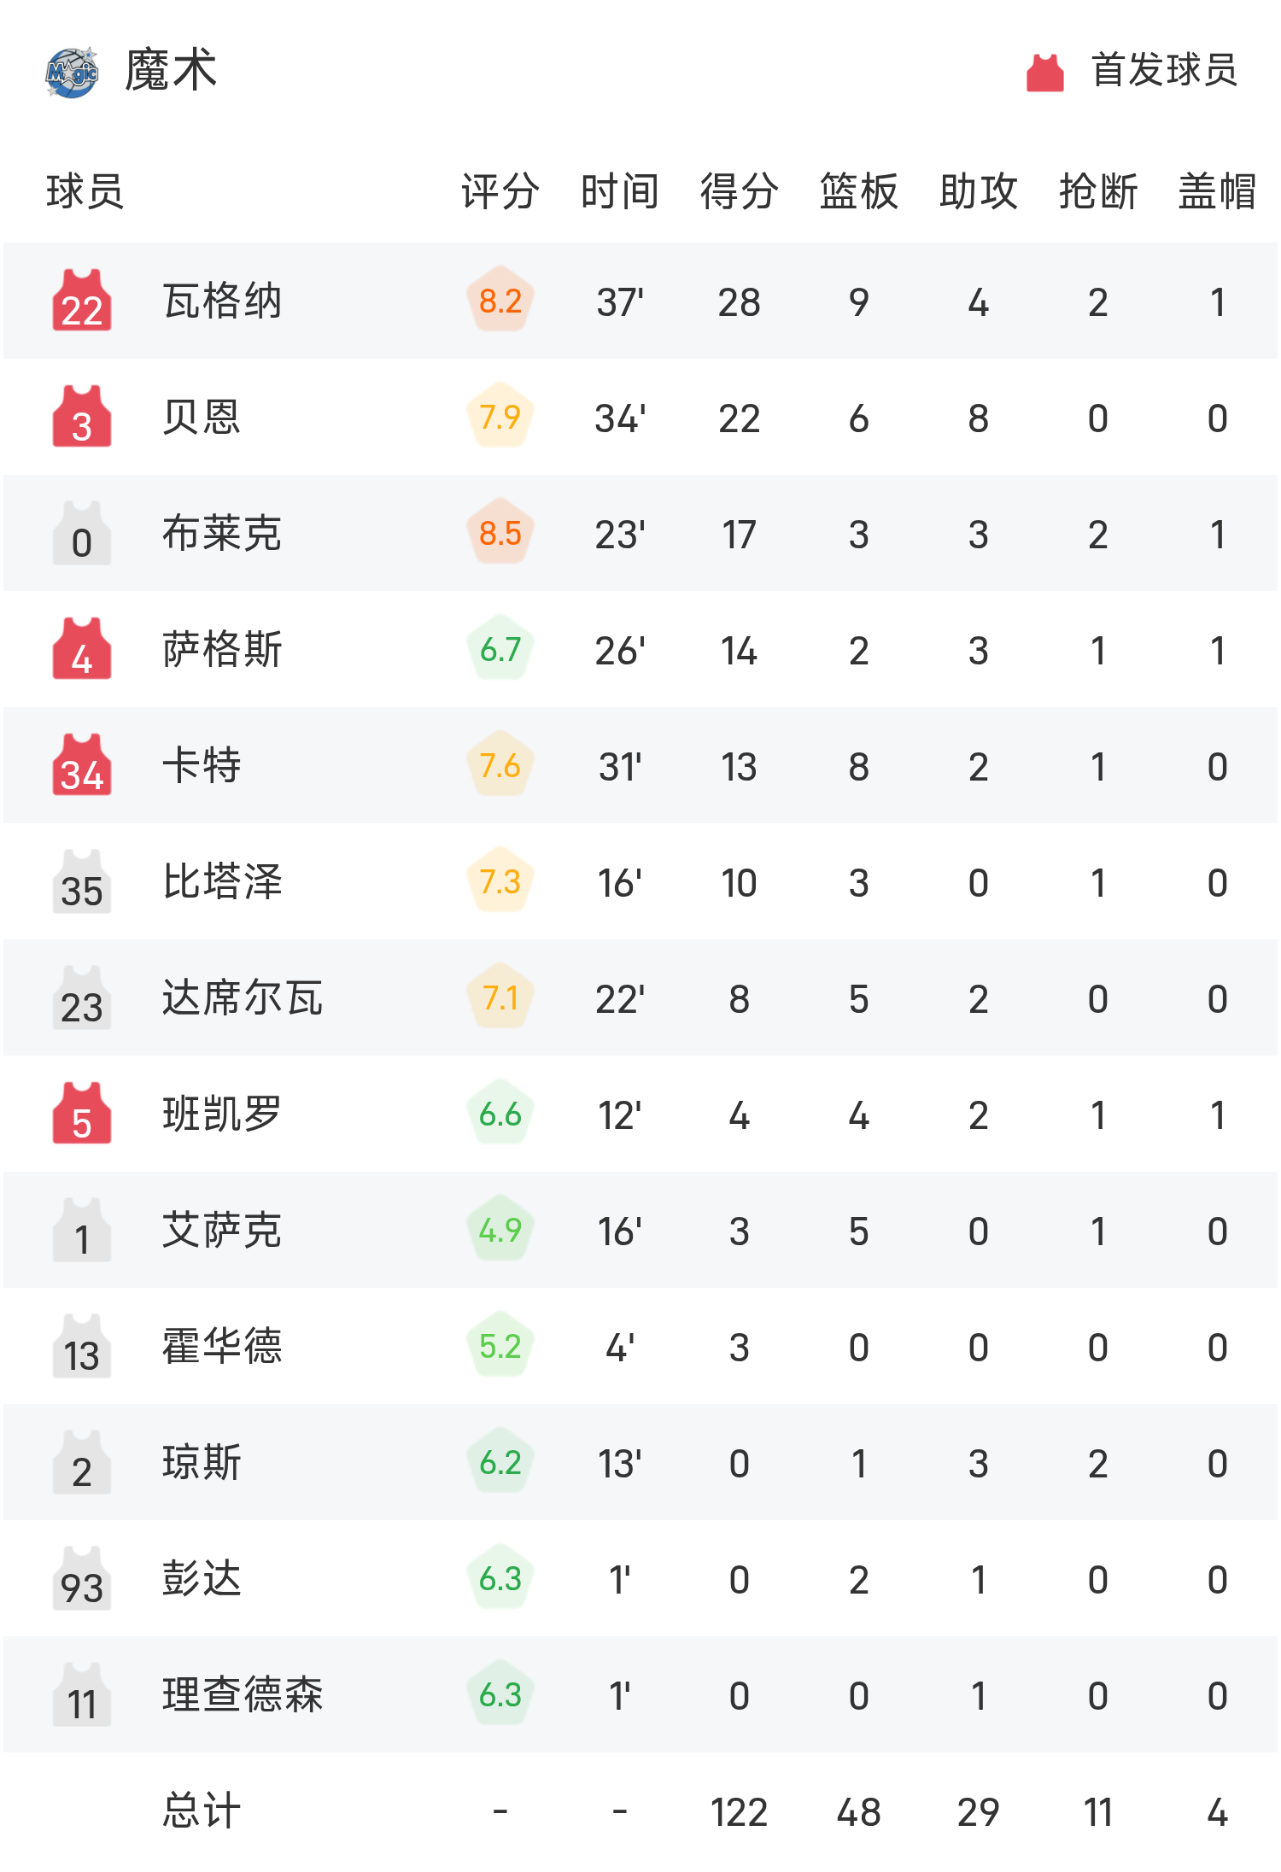1281x1872 pixels.
Task: Click the 魔术 team name
Action: [x=171, y=70]
